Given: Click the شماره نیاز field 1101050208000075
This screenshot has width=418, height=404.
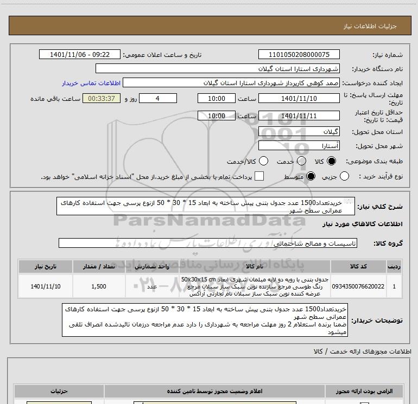Looking at the screenshot, I should tap(299, 54).
